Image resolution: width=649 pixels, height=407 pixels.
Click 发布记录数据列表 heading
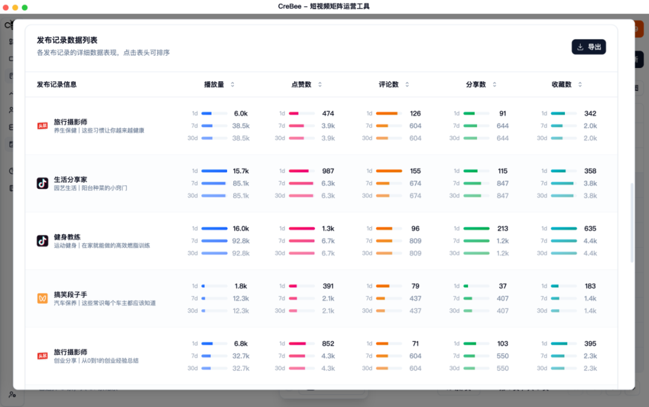(x=67, y=40)
